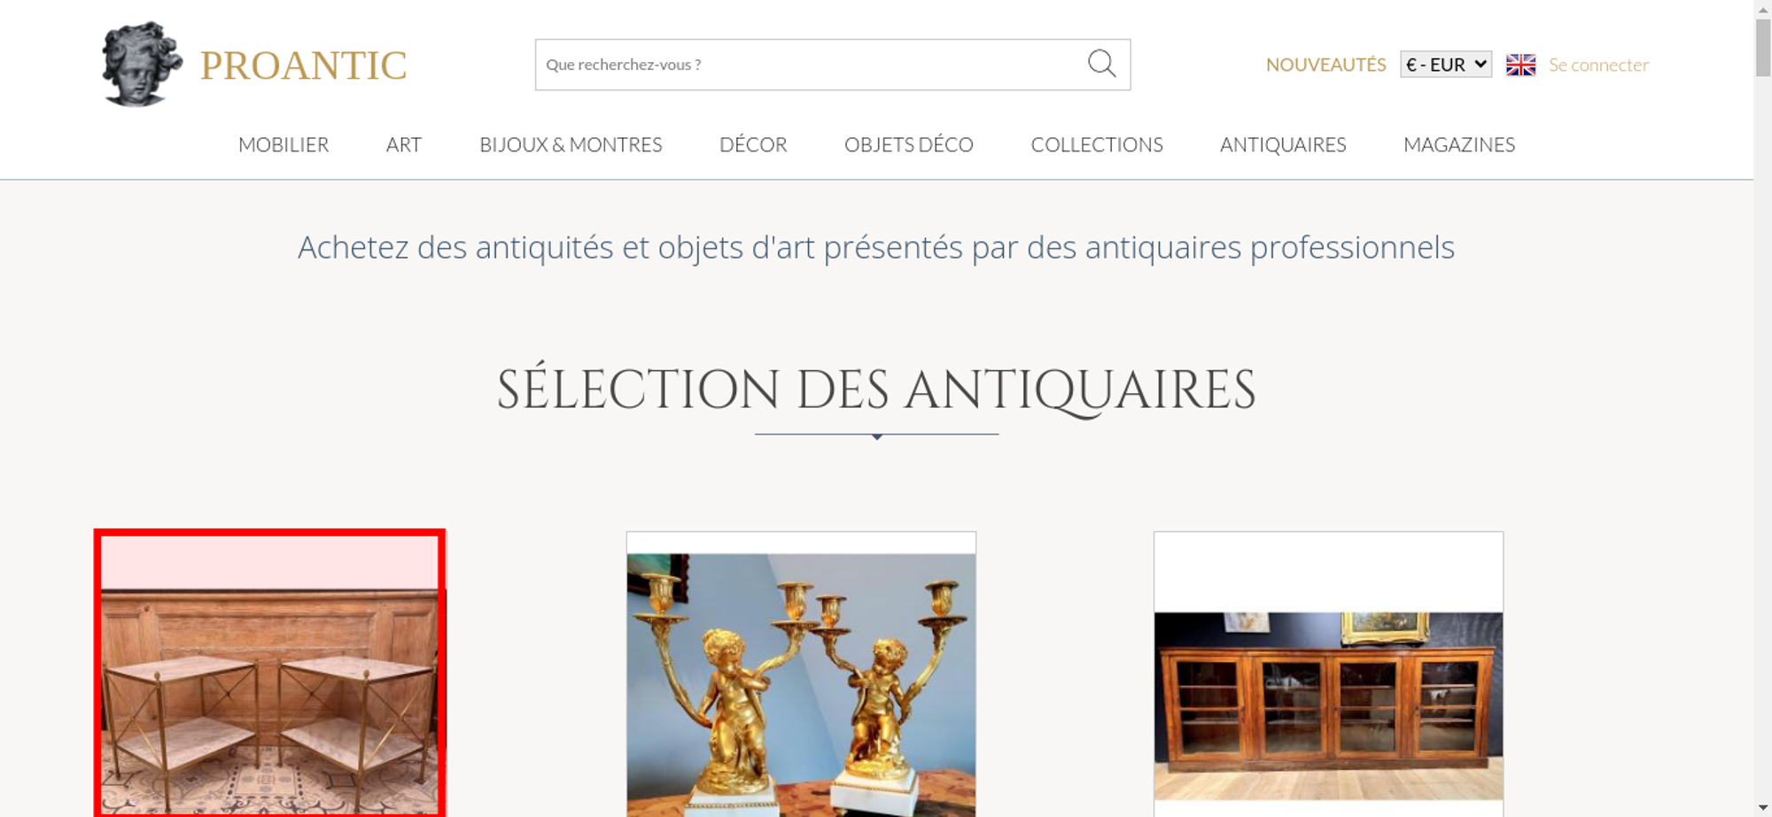Open the MAGAZINES menu
The height and width of the screenshot is (817, 1772).
coord(1459,144)
